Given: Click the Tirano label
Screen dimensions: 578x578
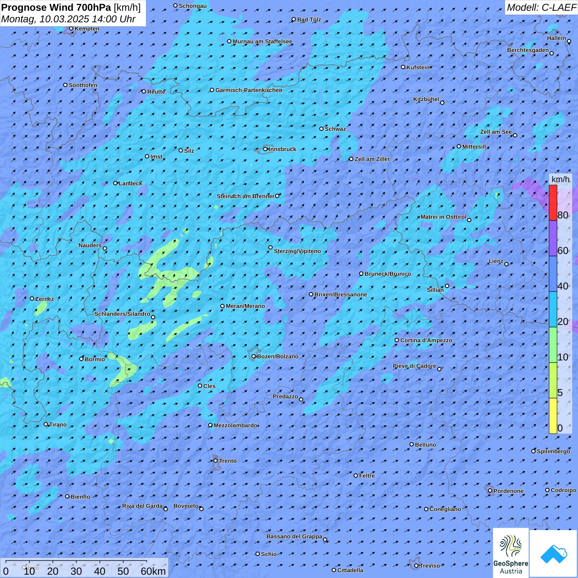Looking at the screenshot, I should (58, 424).
